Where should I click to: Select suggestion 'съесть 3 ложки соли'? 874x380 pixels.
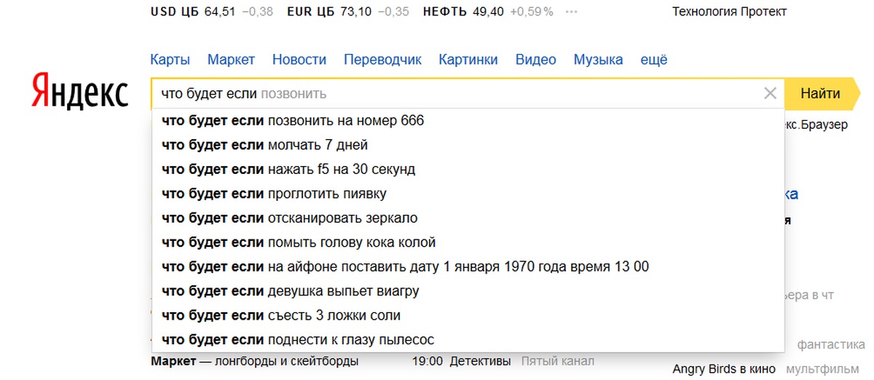click(468, 316)
